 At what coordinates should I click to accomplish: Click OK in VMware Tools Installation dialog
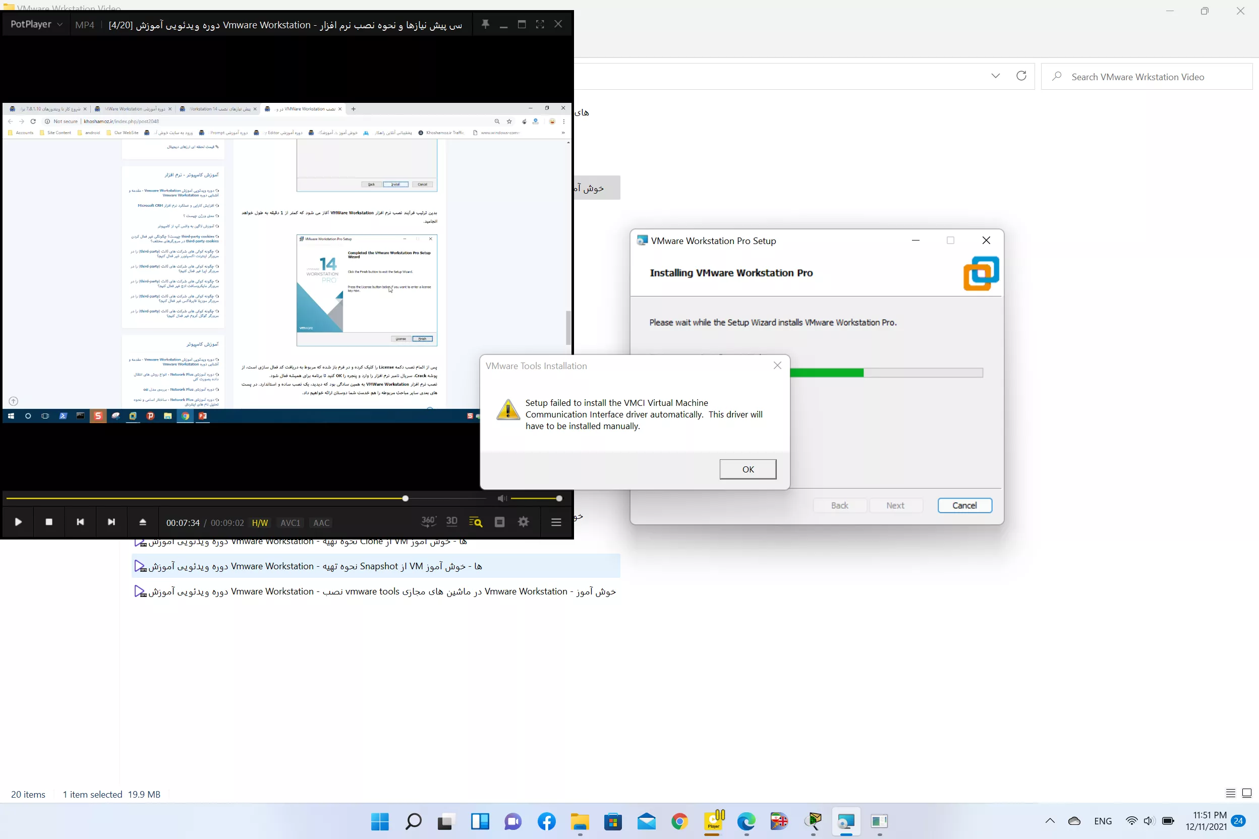click(x=748, y=469)
